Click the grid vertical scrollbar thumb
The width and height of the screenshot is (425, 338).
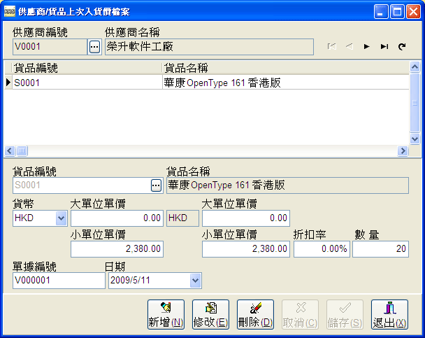pos(415,103)
